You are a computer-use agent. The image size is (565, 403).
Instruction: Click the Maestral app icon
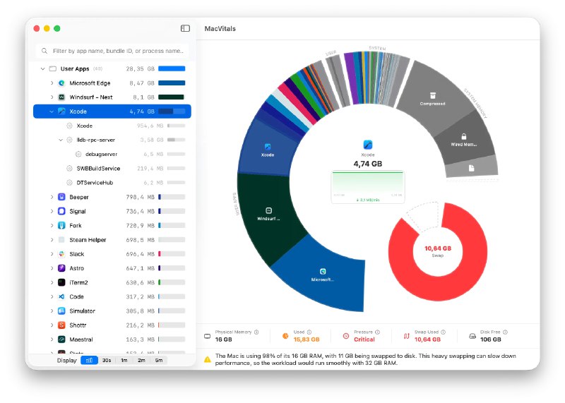tap(61, 339)
